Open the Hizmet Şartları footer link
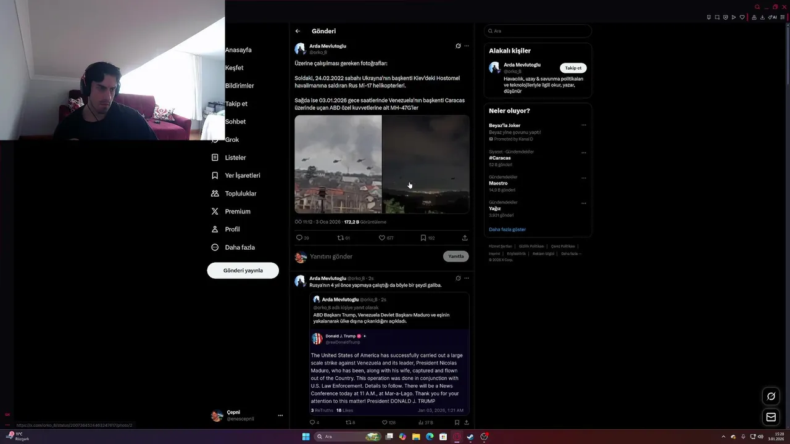 501,246
